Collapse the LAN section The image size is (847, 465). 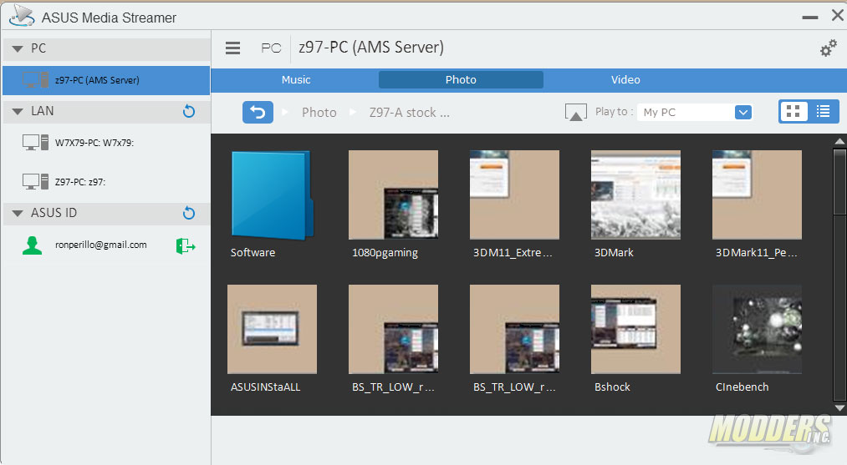(x=18, y=112)
